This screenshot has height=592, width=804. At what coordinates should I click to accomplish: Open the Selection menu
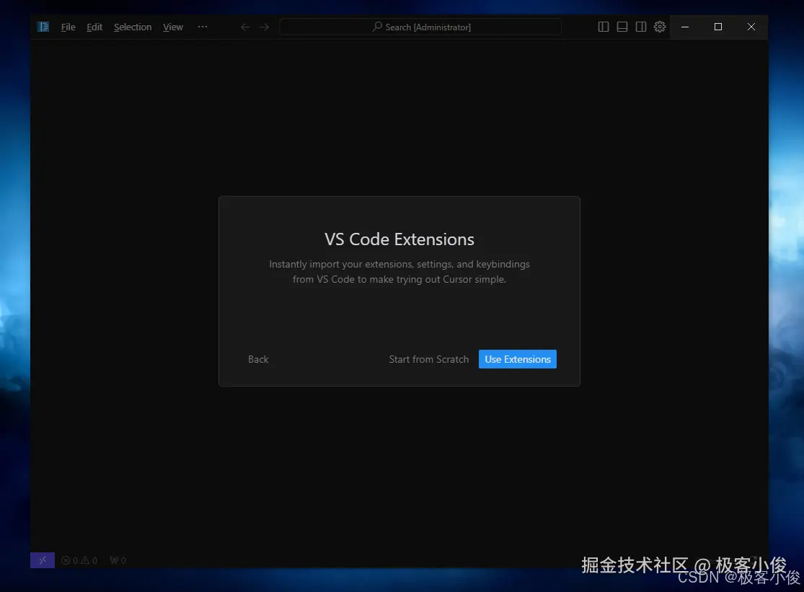click(x=133, y=27)
